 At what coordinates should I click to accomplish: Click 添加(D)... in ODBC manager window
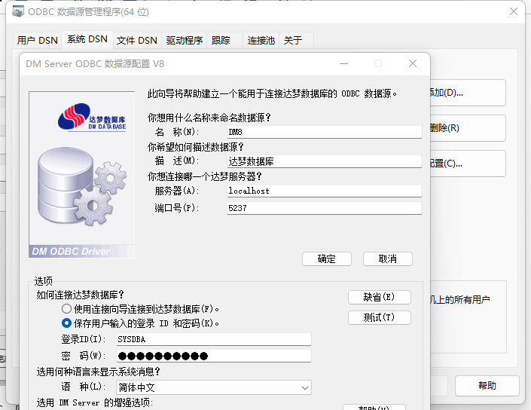click(467, 93)
